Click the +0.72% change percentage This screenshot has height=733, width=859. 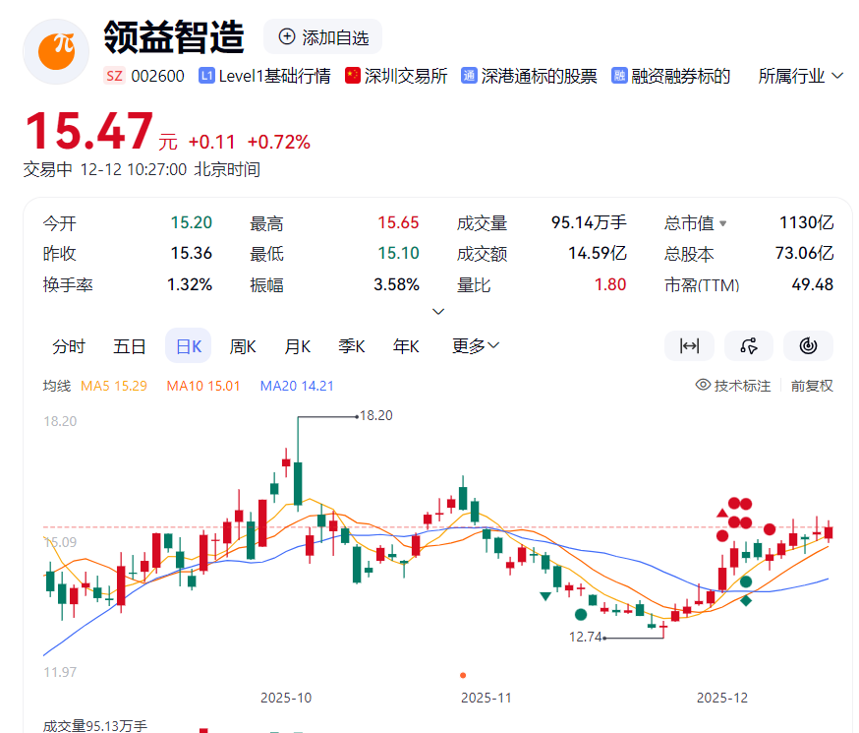(x=279, y=142)
